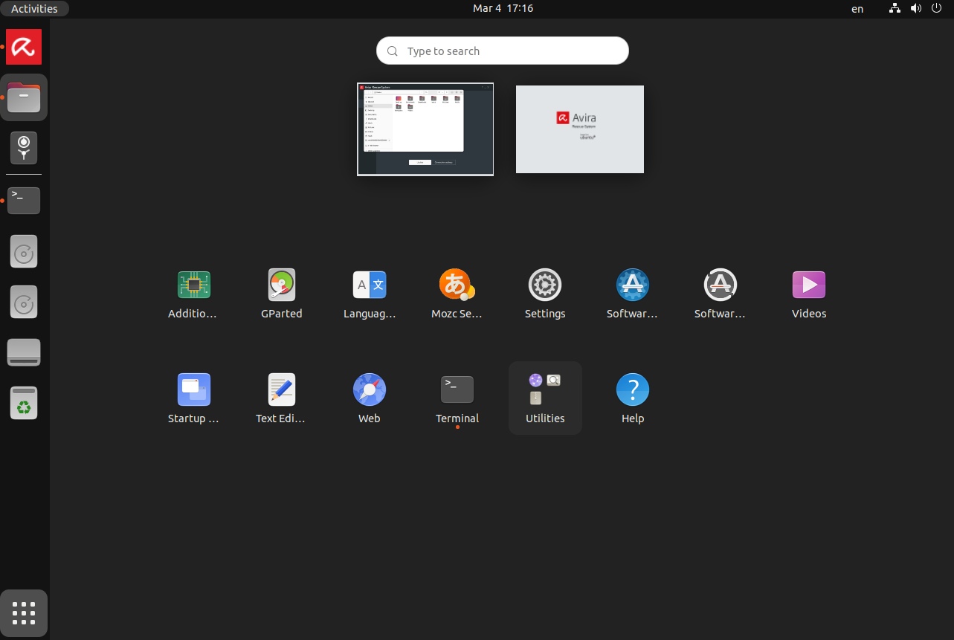The width and height of the screenshot is (954, 640).
Task: Expand the Utilities app folder
Action: (544, 397)
